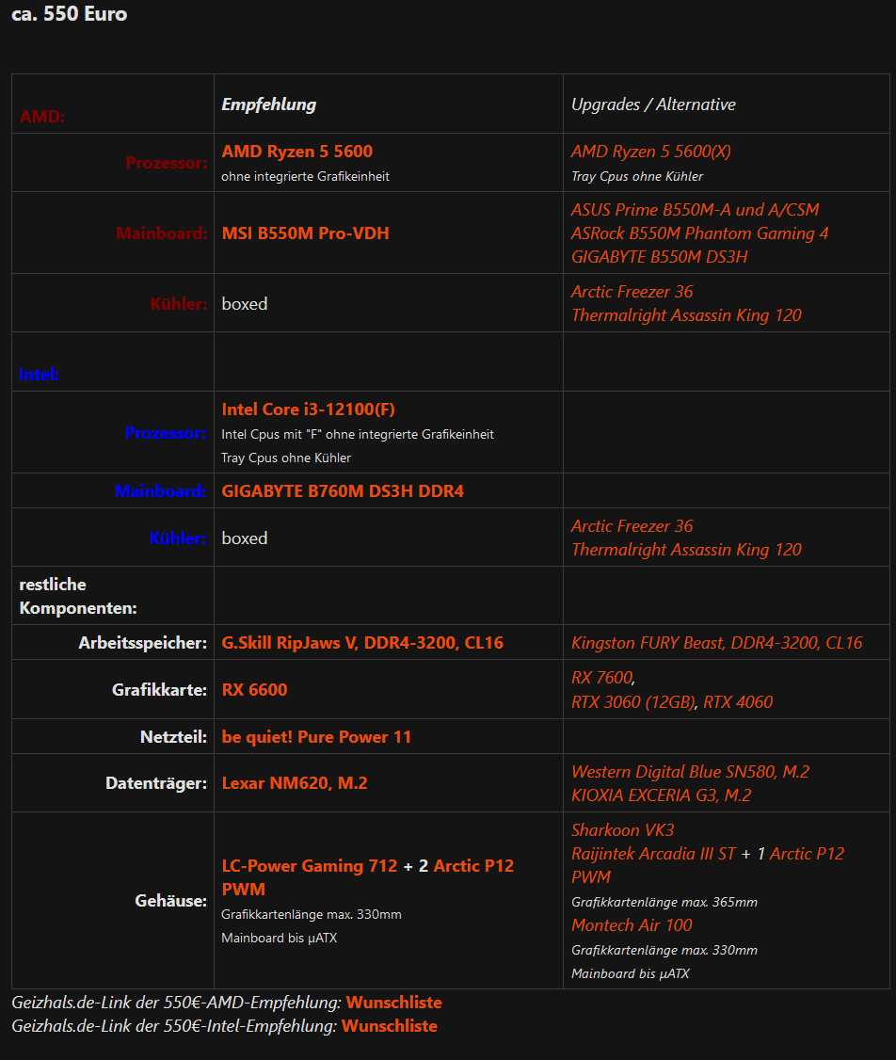
Task: Click the 'ca. 550 Euro' heading
Action: tap(69, 14)
